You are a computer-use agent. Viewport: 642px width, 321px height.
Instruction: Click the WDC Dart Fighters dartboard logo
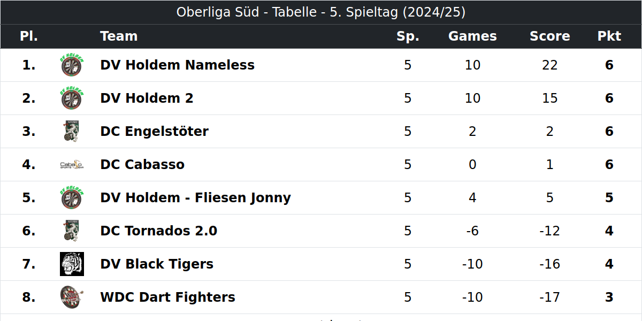(72, 297)
